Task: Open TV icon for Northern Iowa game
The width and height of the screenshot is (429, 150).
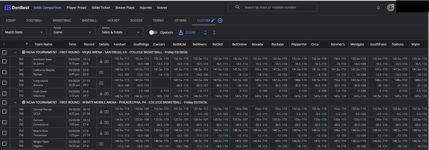Action: click(x=107, y=61)
